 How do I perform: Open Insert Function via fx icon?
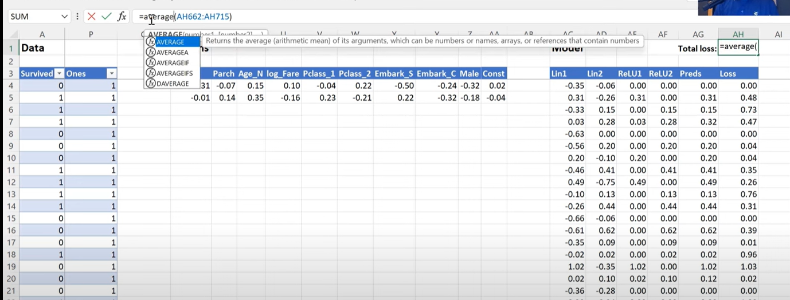[122, 17]
